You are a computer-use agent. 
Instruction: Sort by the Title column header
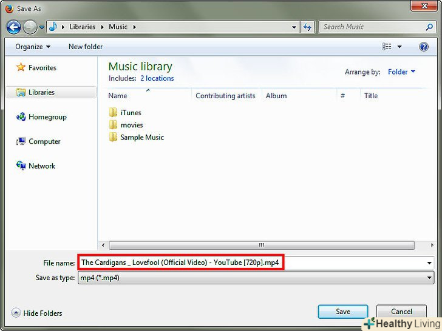tap(371, 96)
